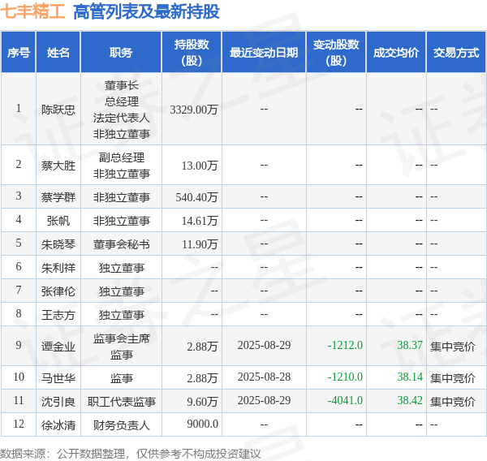Click the -1210.0 share change value
Viewport: 487px width, 461px height.
(x=345, y=377)
